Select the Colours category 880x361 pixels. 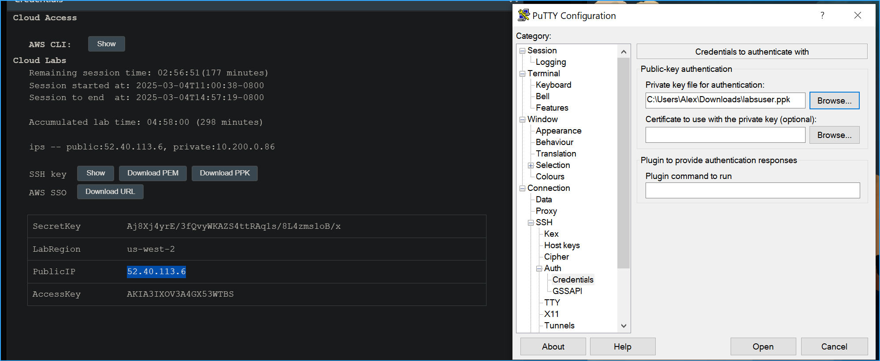click(x=550, y=177)
